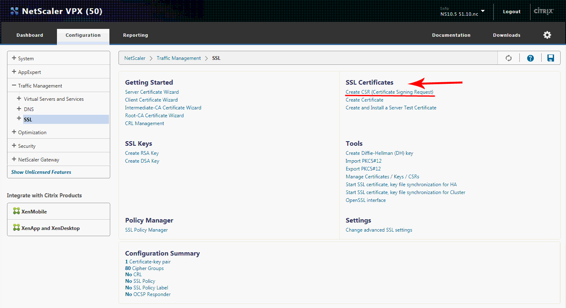Viewport: 566px width, 308px height.
Task: Expand Virtual Servers and Services
Action: (x=19, y=99)
